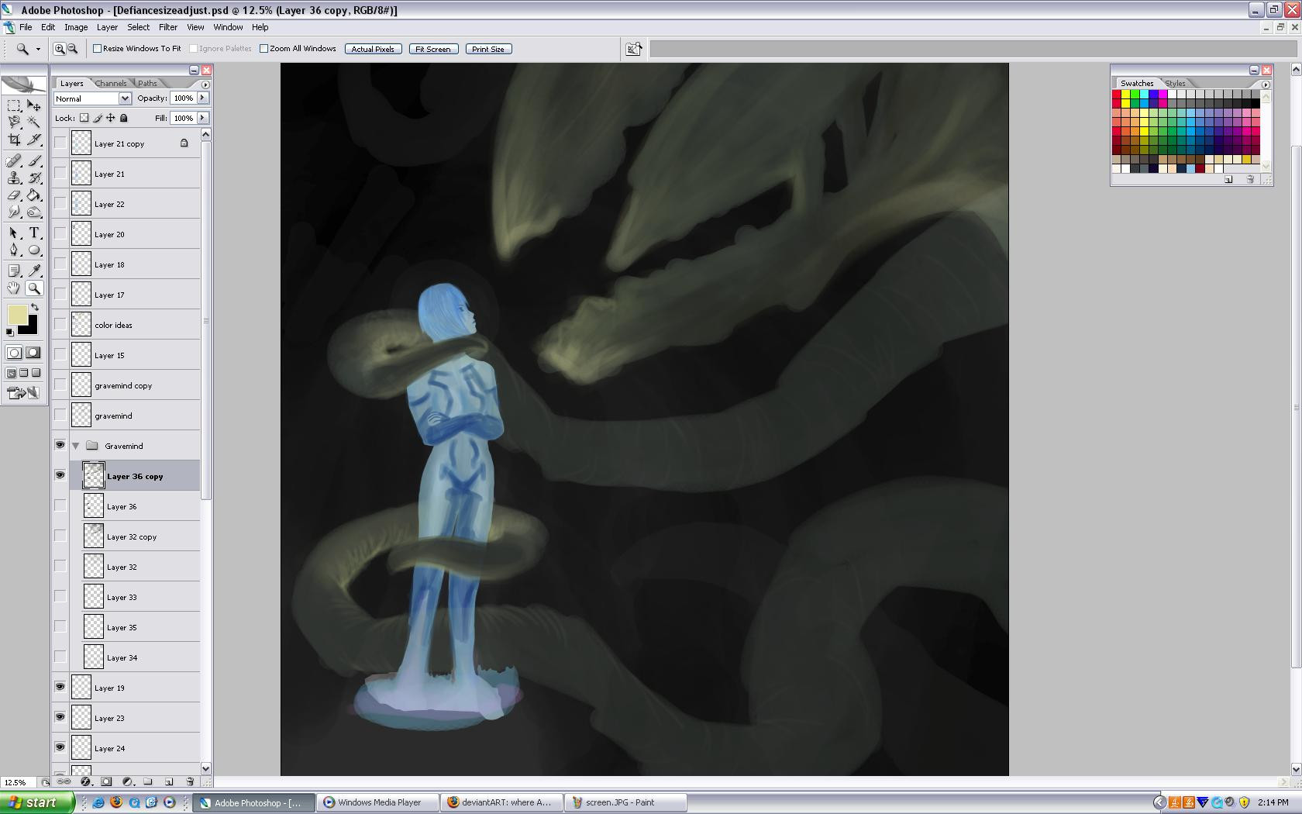
Task: Select the Path Selection tool
Action: point(14,233)
